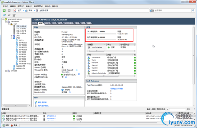This screenshot has height=128, width=197.
Task: Open the 文件(F) menu
Action: 6,6
